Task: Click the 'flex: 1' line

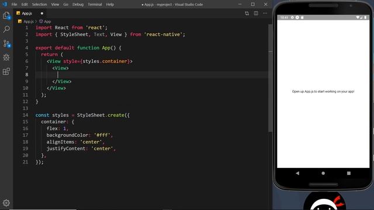Action: 57,128
